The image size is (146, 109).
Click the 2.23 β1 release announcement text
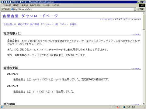(x=44, y=91)
